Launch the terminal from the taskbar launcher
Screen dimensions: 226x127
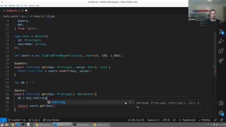click(x=23, y=125)
